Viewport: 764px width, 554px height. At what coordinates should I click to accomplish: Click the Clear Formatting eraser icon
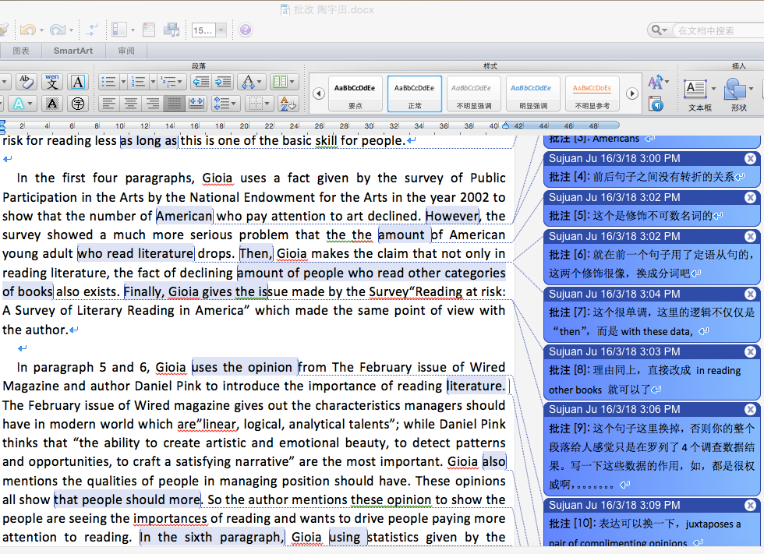(x=27, y=82)
